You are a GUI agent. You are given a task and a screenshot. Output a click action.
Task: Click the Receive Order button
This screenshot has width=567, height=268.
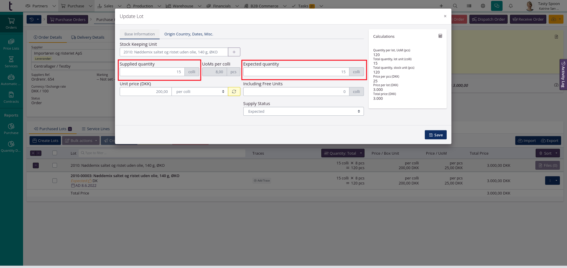(528, 19)
